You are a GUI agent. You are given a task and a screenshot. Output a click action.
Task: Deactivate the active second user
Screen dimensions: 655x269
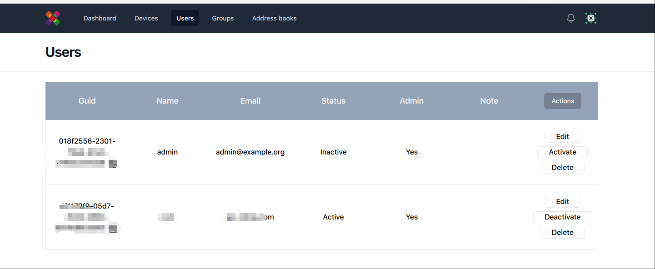[x=562, y=217]
